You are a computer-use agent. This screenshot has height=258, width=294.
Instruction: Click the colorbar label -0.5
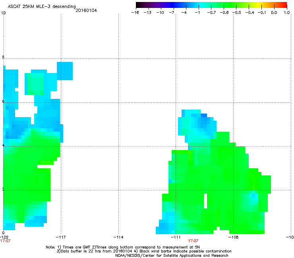237,13
